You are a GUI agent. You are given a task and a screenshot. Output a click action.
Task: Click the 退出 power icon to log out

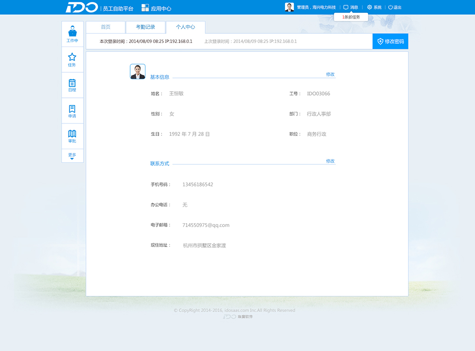(390, 8)
